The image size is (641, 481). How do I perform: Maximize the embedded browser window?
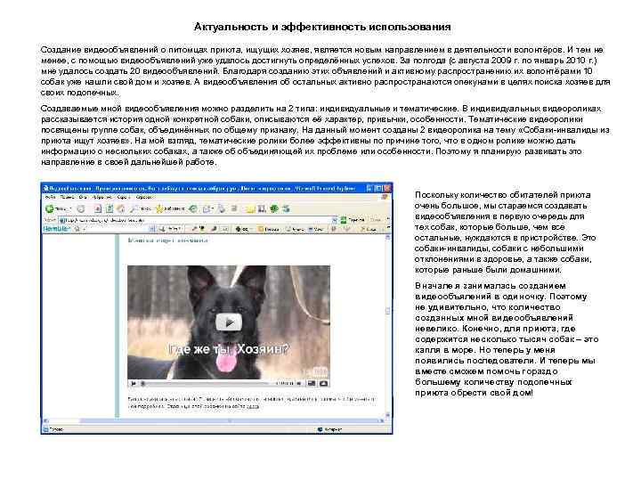click(x=378, y=188)
